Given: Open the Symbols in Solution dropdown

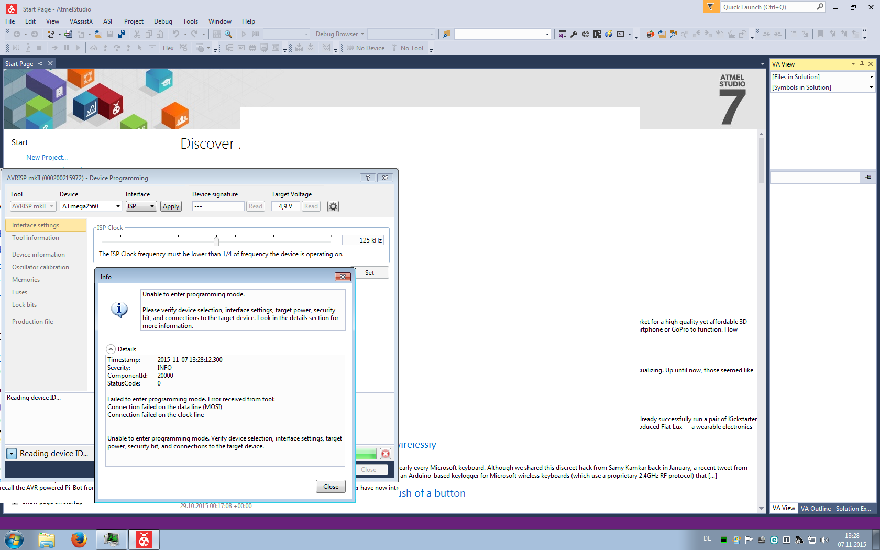Looking at the screenshot, I should pyautogui.click(x=872, y=87).
